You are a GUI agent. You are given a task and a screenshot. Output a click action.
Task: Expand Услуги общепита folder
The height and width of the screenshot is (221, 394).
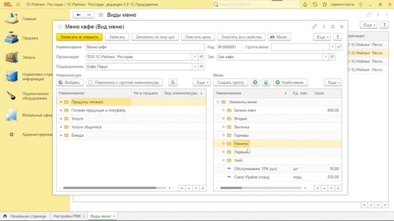pyautogui.click(x=61, y=127)
